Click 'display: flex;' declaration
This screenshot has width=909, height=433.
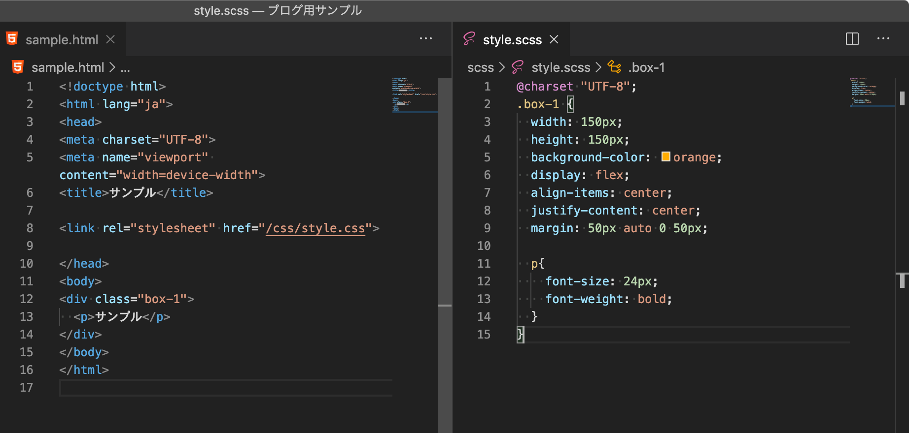580,175
